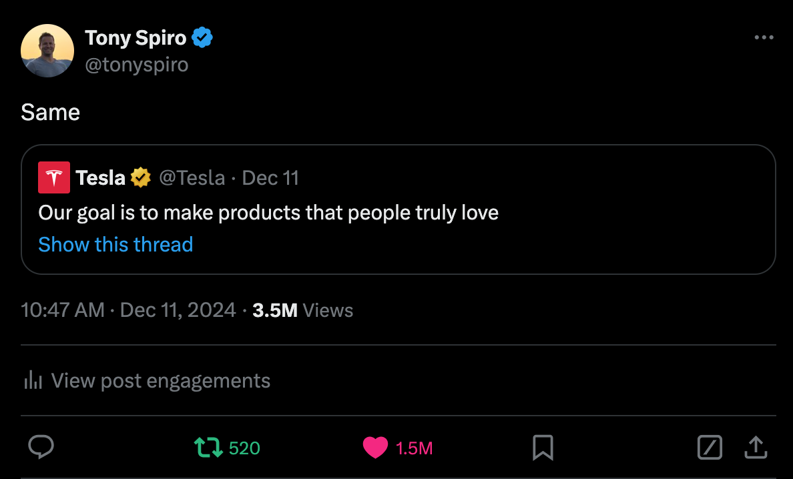
Task: Click the share upload arrow icon
Action: (756, 448)
